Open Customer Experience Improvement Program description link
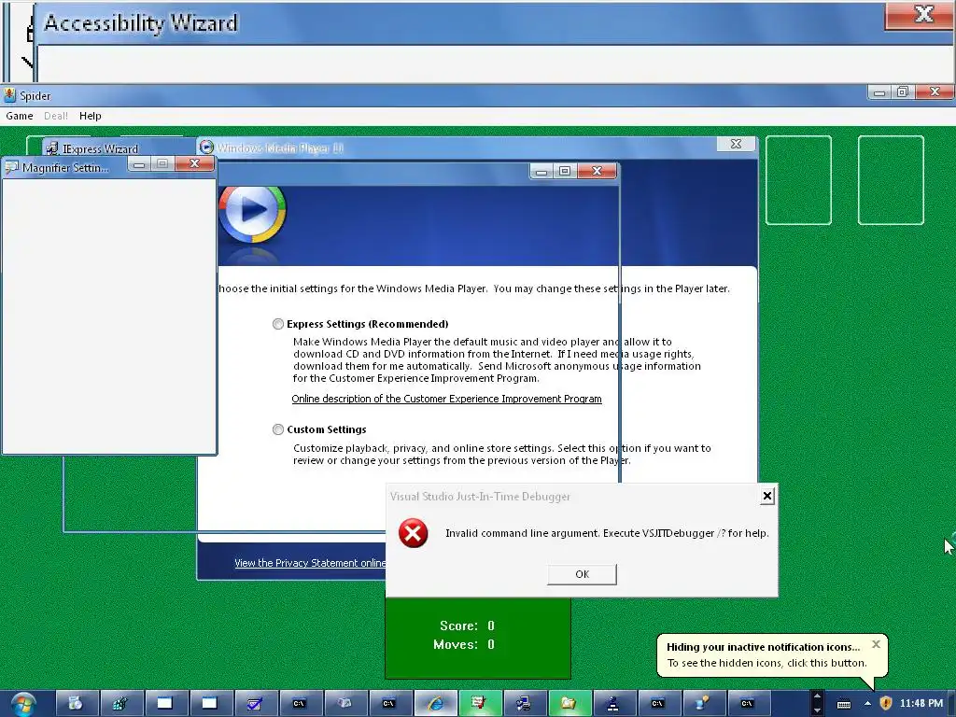956x717 pixels. [446, 399]
